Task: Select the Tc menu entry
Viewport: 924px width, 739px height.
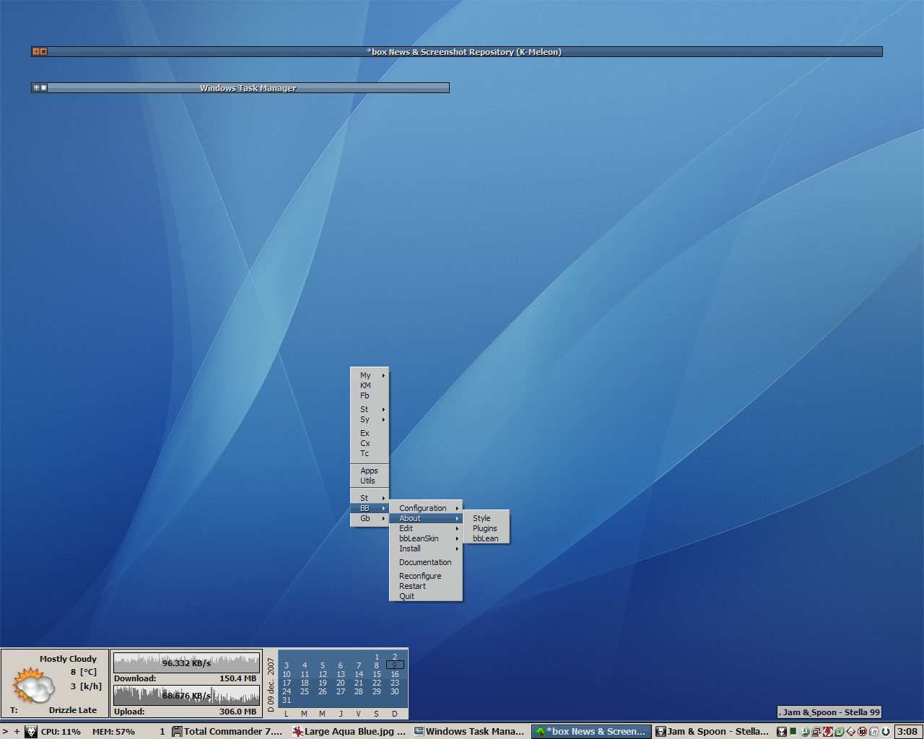Action: click(370, 453)
